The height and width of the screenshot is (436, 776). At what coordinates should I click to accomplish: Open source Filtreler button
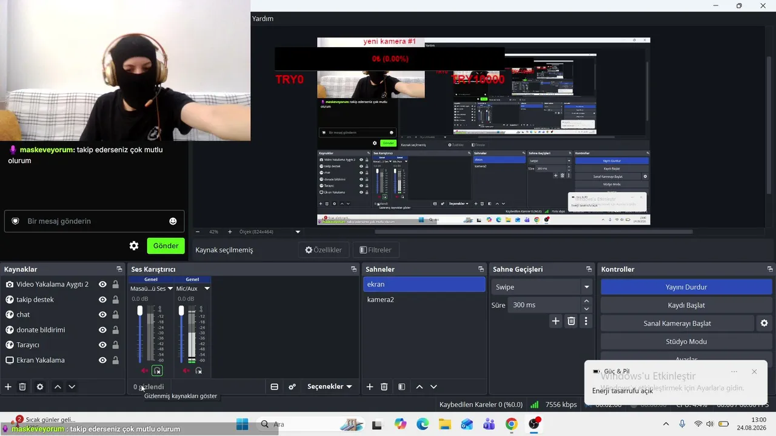[x=375, y=250]
